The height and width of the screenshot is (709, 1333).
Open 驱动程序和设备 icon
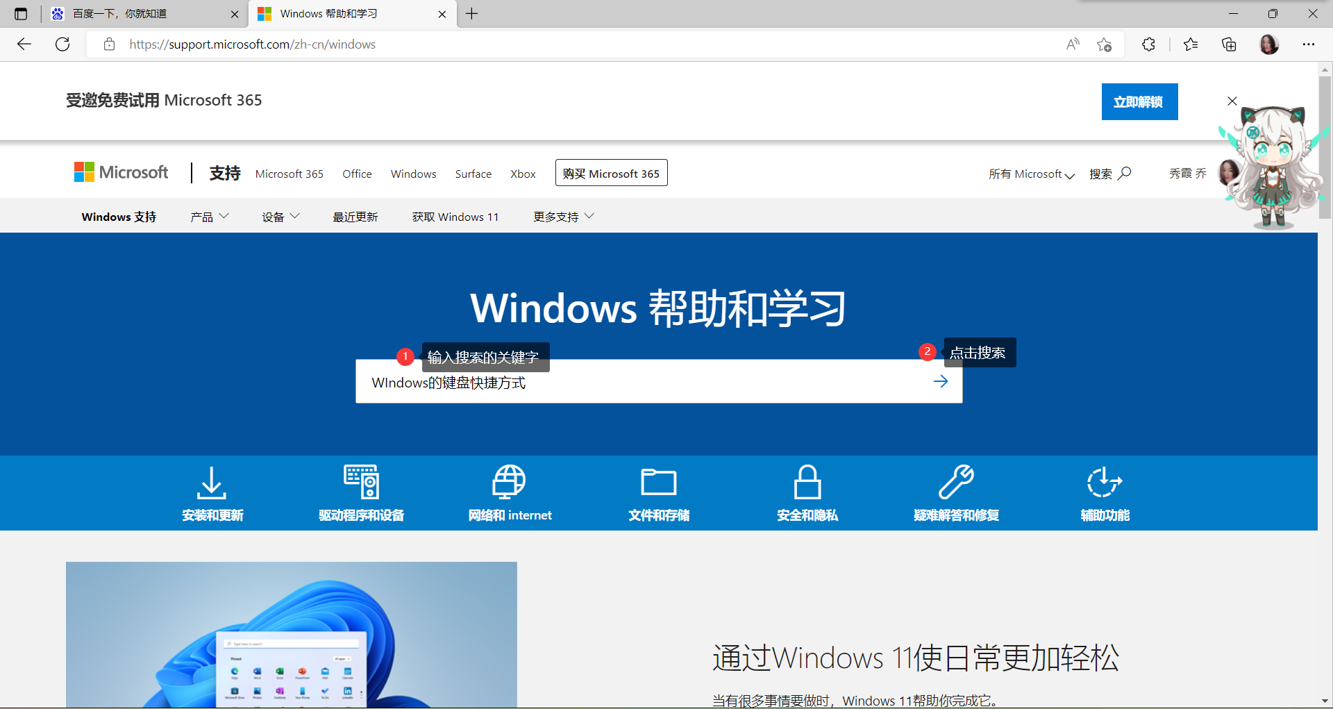point(362,482)
